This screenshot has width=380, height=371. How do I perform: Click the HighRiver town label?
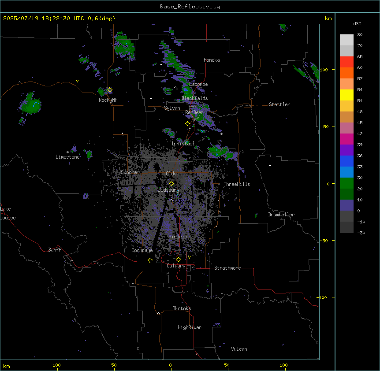point(190,327)
